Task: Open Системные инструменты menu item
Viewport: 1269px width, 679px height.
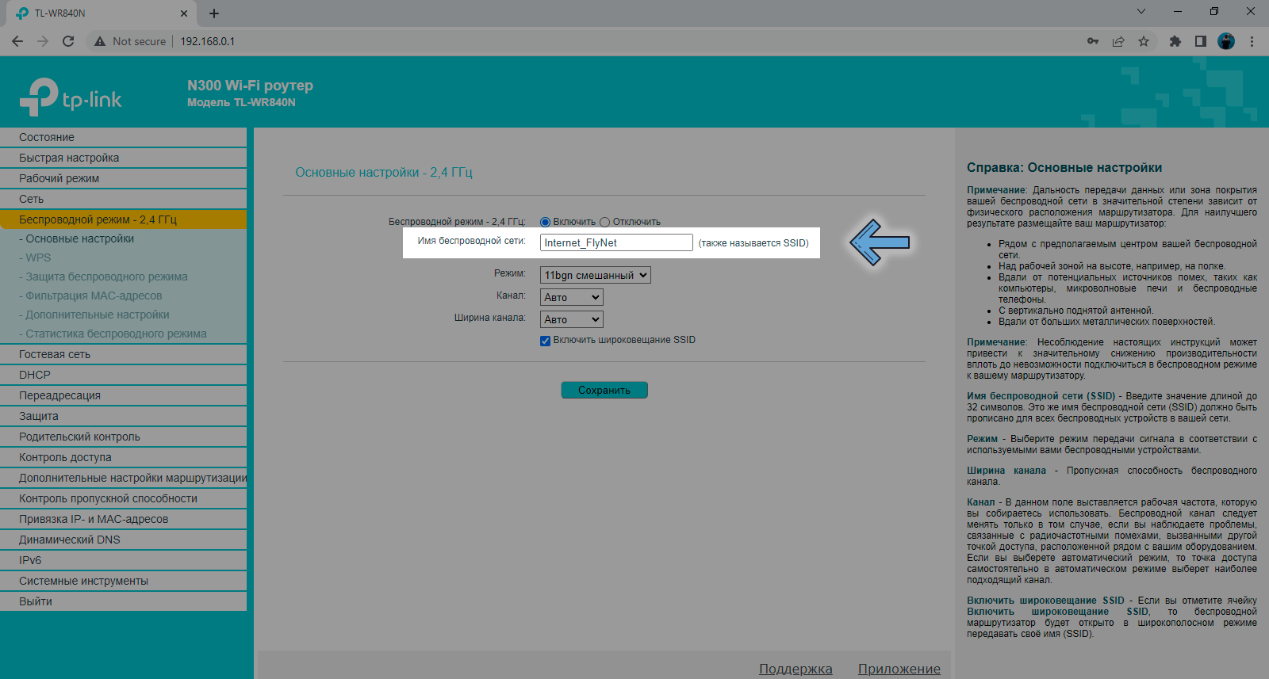Action: click(x=123, y=581)
